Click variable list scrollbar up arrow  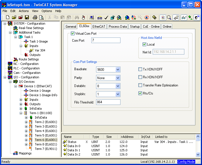(198, 136)
